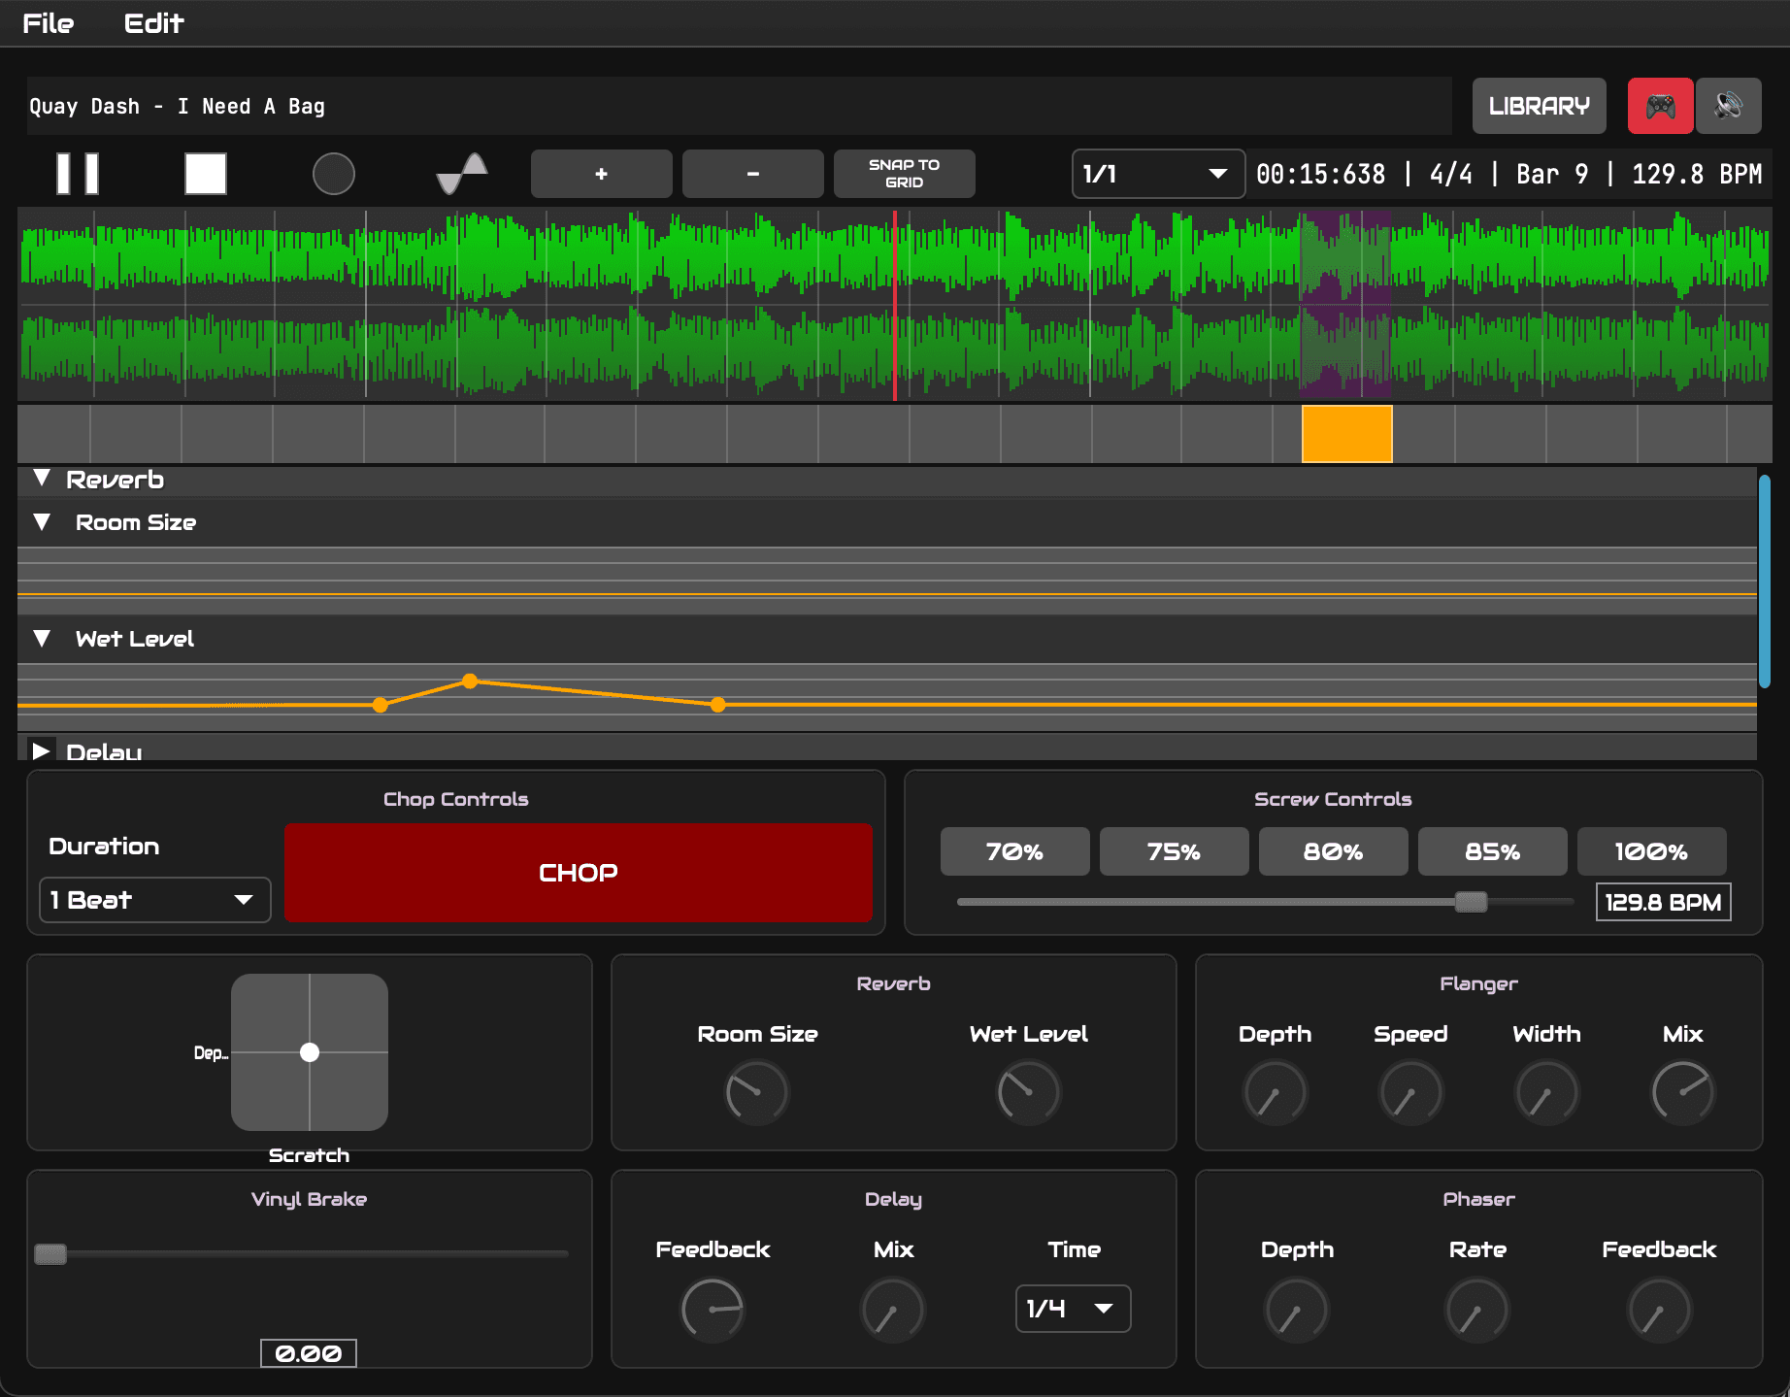This screenshot has width=1790, height=1397.
Task: Zoom out with the minus button
Action: pos(753,174)
